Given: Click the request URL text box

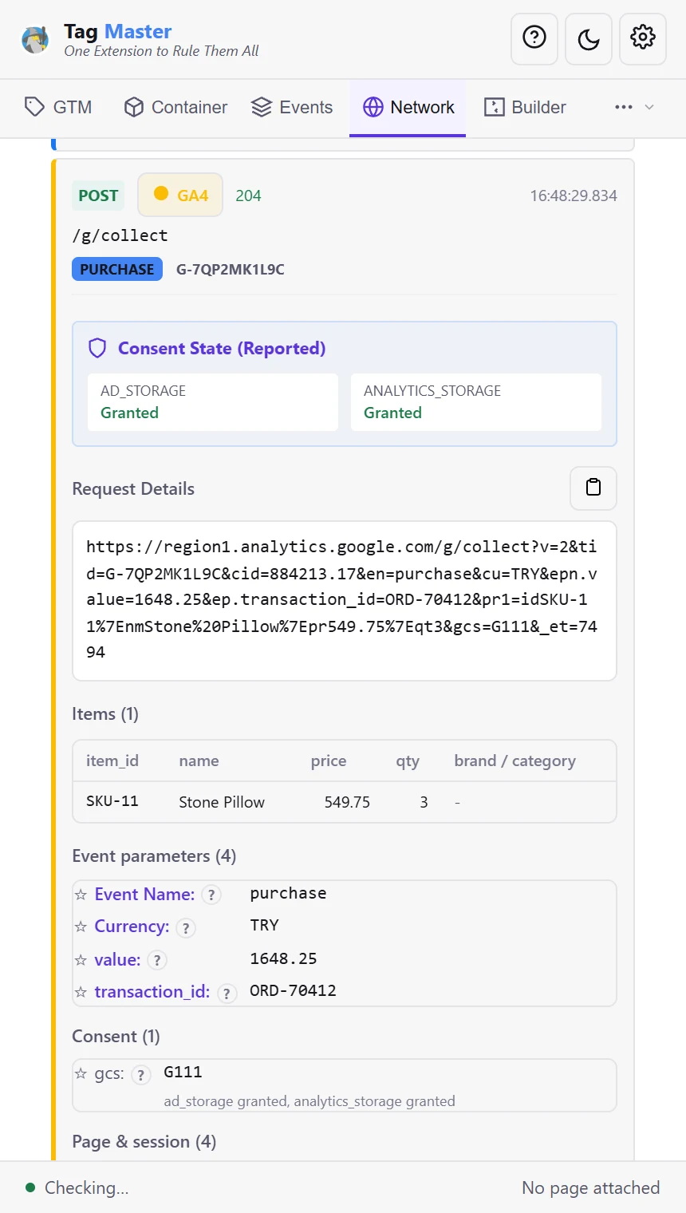Looking at the screenshot, I should pyautogui.click(x=345, y=601).
